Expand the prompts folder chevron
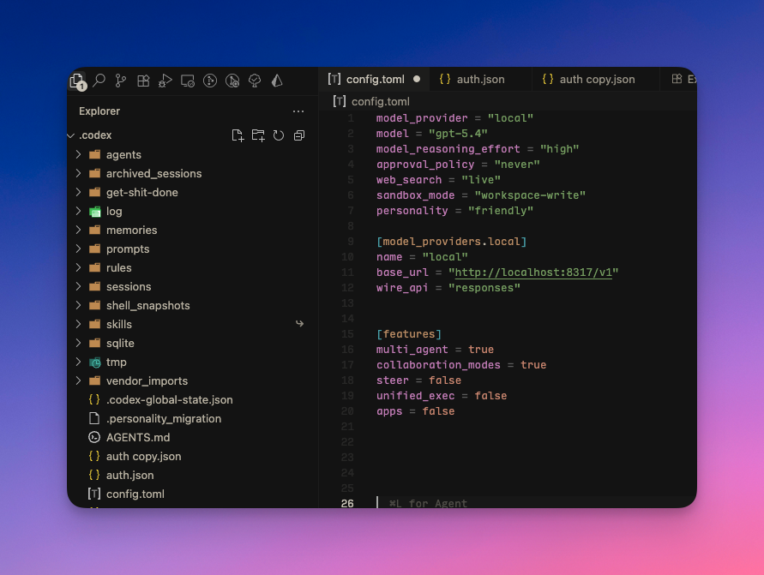The image size is (764, 575). click(x=78, y=249)
